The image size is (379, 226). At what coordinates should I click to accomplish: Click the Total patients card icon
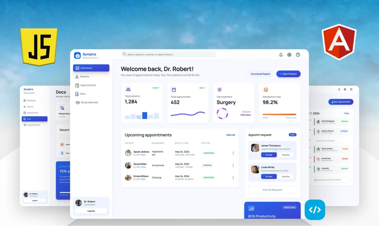tap(128, 89)
